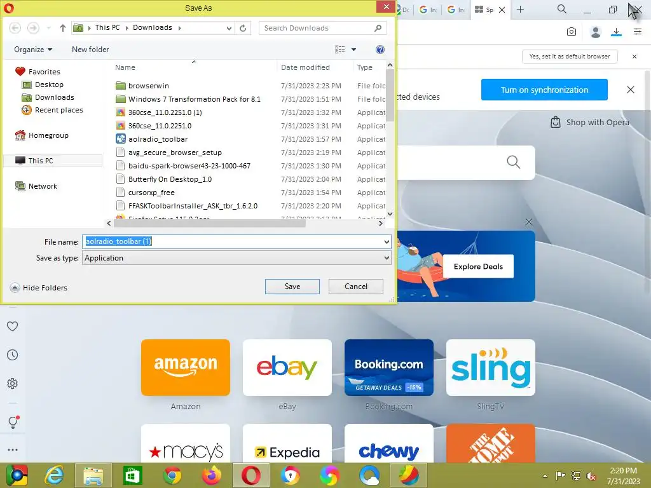
Task: Open recent locations dropdown next to forward arrow
Action: [x=49, y=28]
